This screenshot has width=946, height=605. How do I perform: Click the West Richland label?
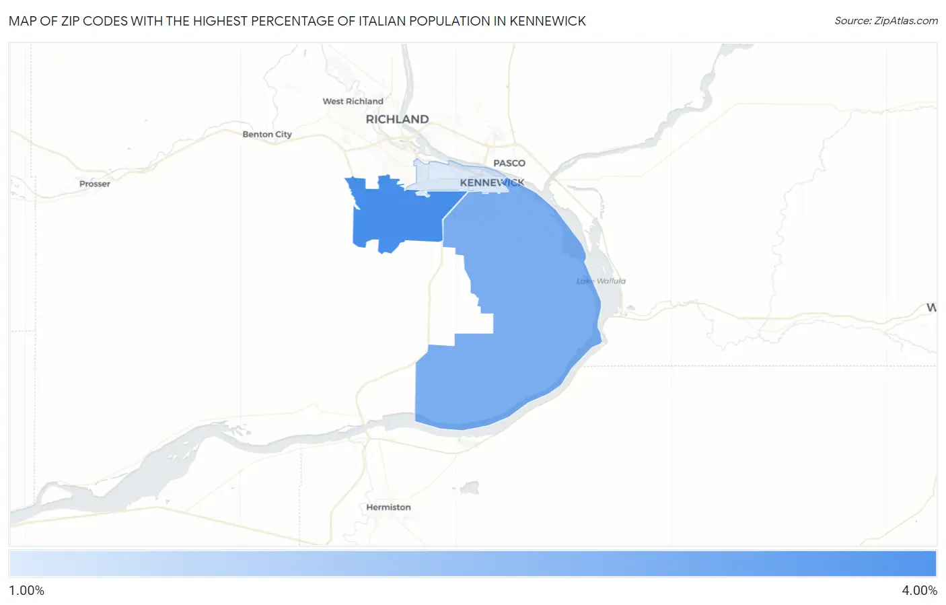point(353,101)
